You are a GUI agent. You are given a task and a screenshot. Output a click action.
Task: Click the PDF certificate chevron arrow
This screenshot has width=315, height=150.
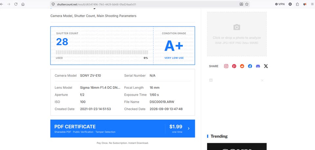click(188, 128)
